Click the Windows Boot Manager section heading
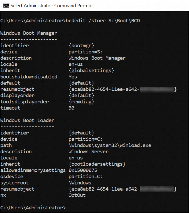The height and width of the screenshot is (213, 189). click(29, 33)
